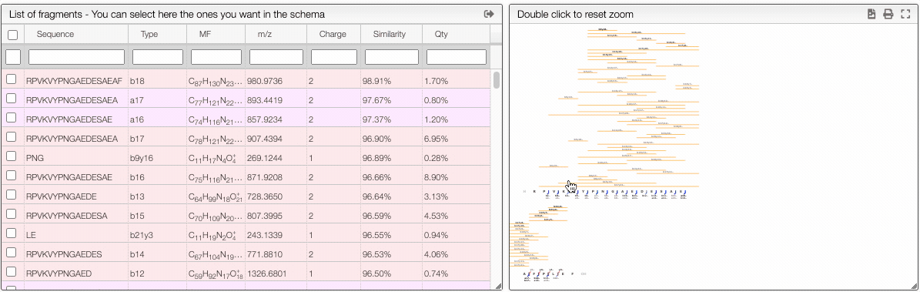Click sequence RPVKVYPNGAEDESA

pyautogui.click(x=67, y=216)
